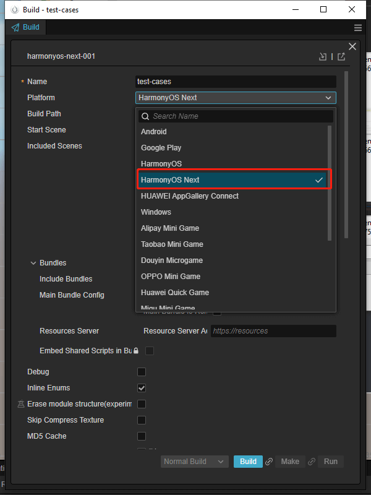Screen dimensions: 371x495
Task: Toggle the Debug checkbox
Action: (x=142, y=372)
